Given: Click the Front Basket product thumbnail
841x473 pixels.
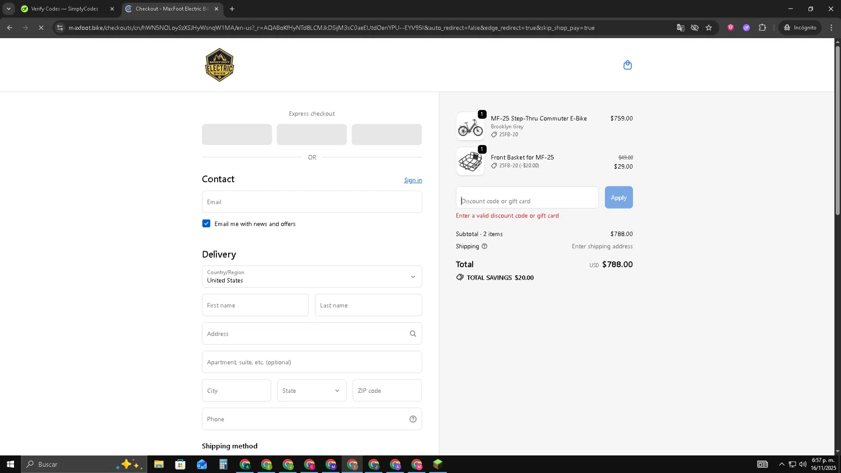Looking at the screenshot, I should [470, 161].
